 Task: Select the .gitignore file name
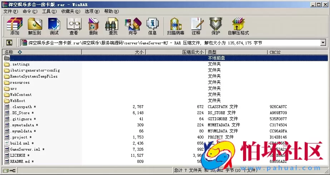click(x=23, y=119)
